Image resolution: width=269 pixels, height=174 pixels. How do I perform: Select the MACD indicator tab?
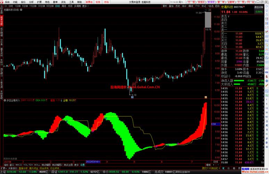pyautogui.click(x=19, y=165)
